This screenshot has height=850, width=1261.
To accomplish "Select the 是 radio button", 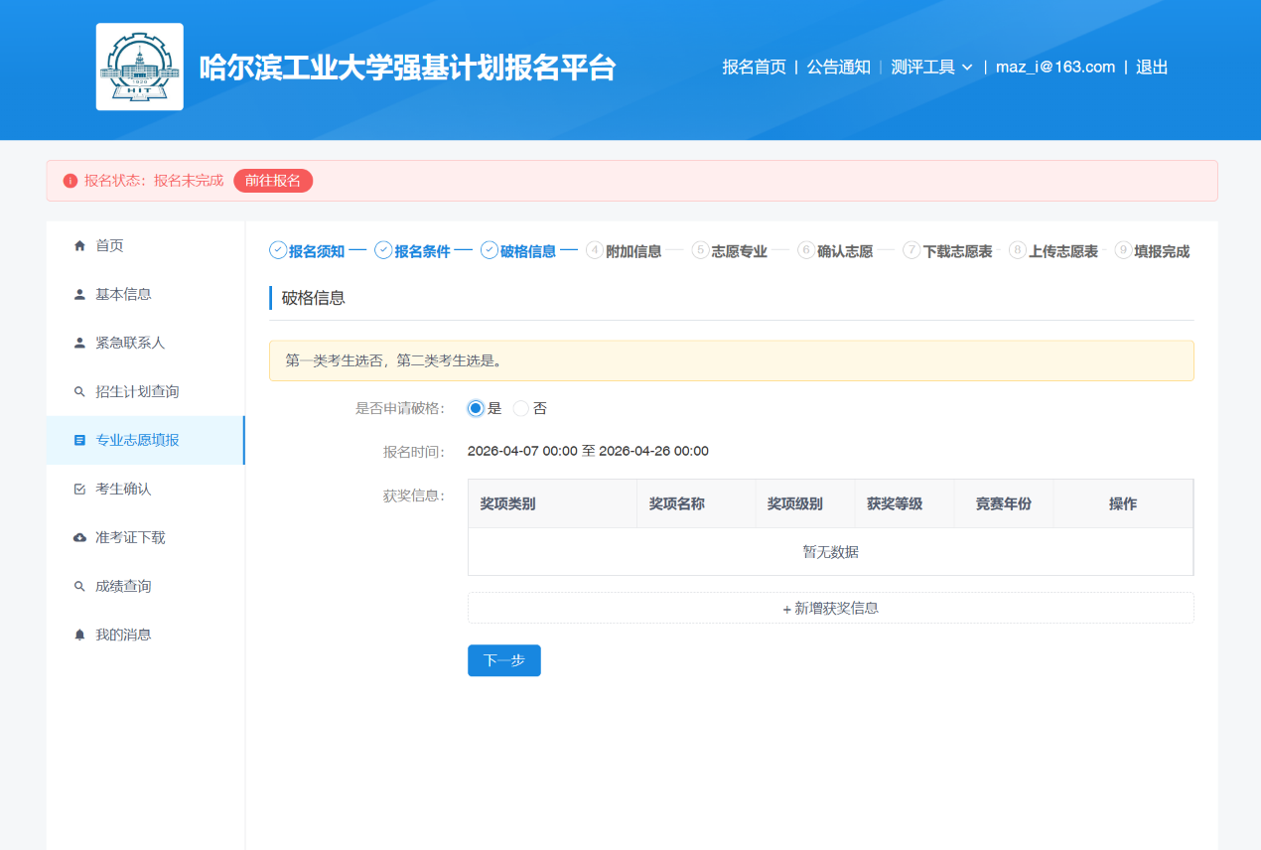I will [476, 408].
